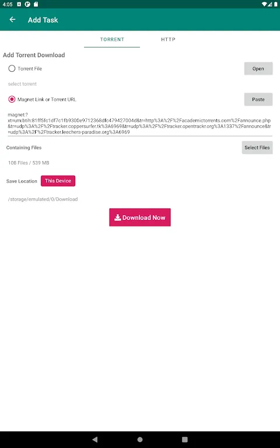Screen dimensions: 280x448
Task: Open the Select Files chooser
Action: pyautogui.click(x=257, y=148)
